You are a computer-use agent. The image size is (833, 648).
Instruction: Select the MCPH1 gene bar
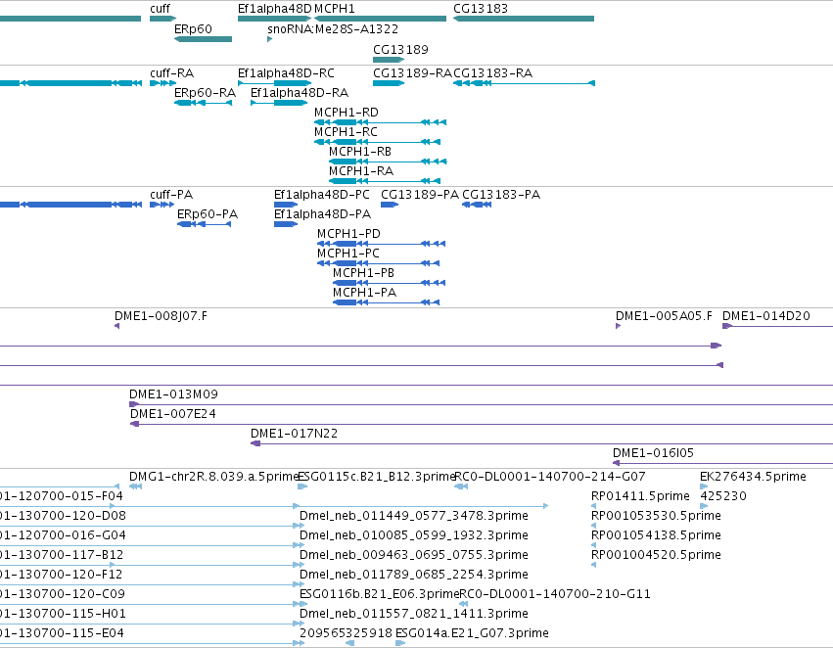pos(381,19)
